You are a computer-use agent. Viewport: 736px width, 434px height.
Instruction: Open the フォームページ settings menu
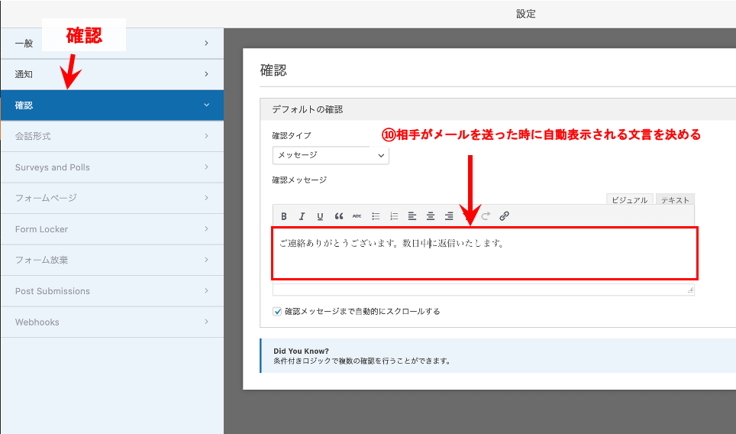[112, 198]
